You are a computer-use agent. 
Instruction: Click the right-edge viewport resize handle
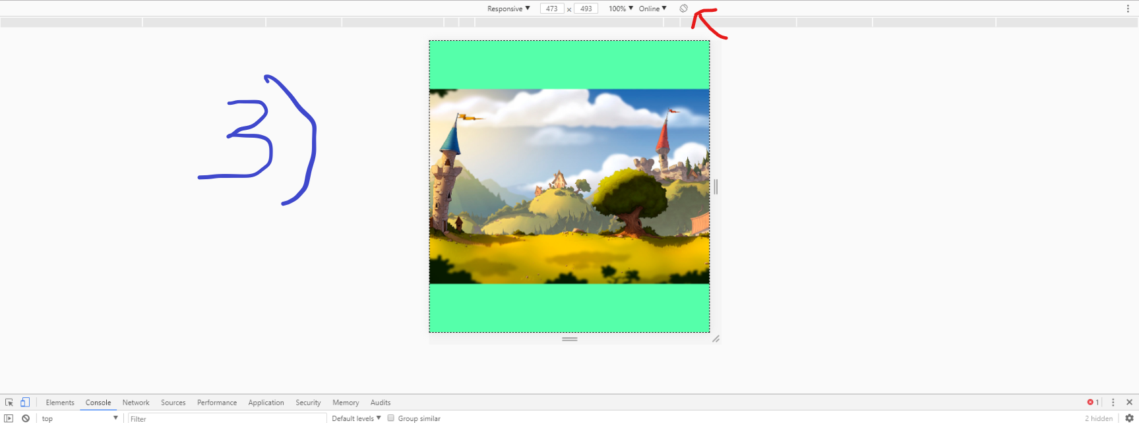pyautogui.click(x=716, y=186)
